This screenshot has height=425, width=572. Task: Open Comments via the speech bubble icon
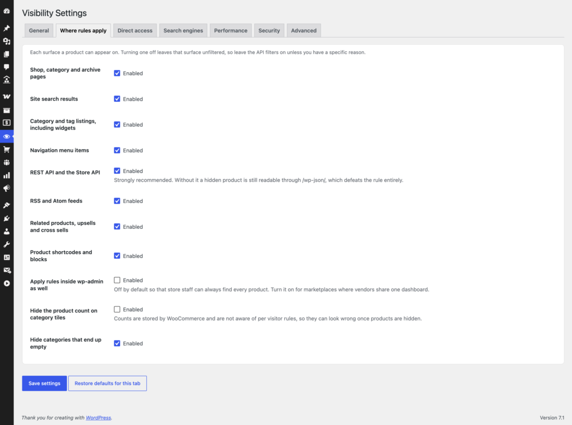click(7, 67)
